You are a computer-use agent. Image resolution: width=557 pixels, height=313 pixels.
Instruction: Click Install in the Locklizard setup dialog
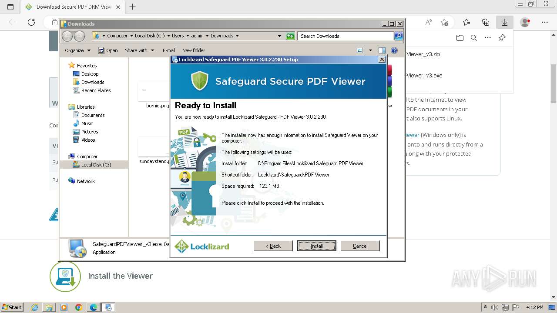316,246
